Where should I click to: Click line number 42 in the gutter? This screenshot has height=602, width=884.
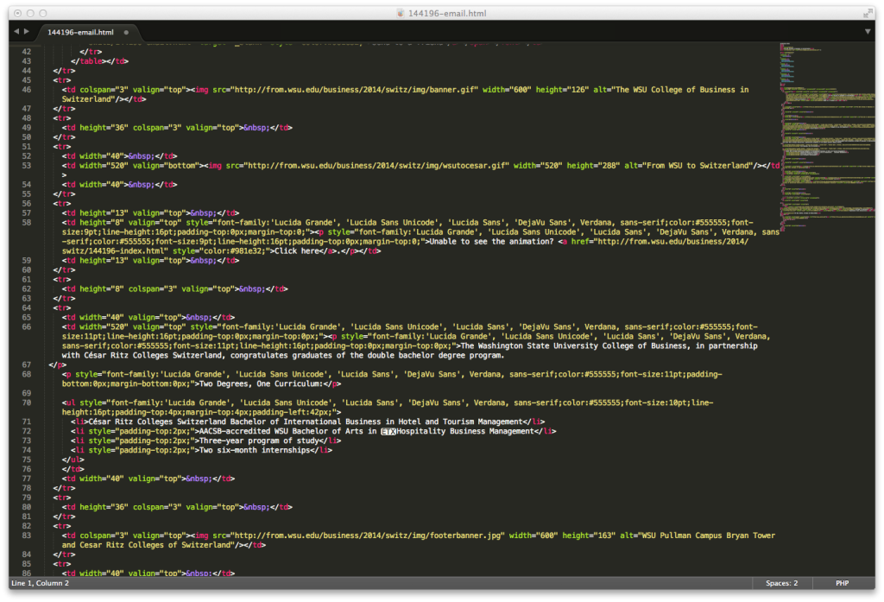pyautogui.click(x=27, y=51)
